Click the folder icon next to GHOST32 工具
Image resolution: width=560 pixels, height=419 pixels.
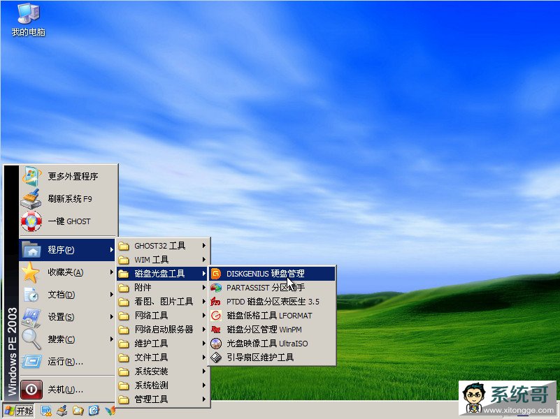pyautogui.click(x=124, y=246)
